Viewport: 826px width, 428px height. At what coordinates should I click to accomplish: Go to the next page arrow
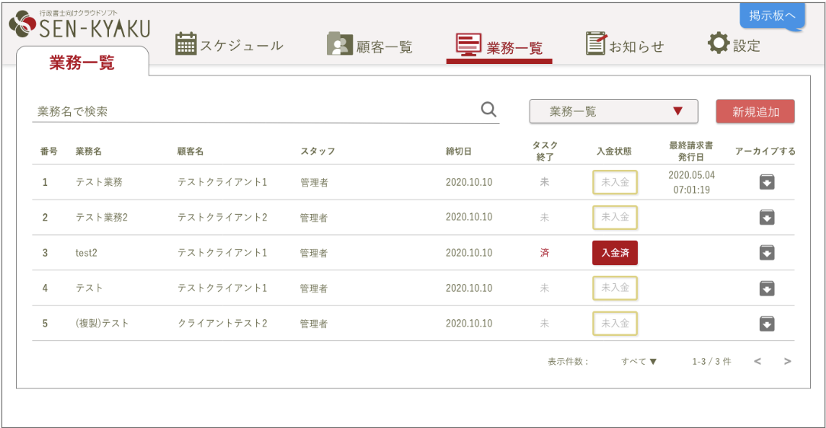[x=787, y=362]
